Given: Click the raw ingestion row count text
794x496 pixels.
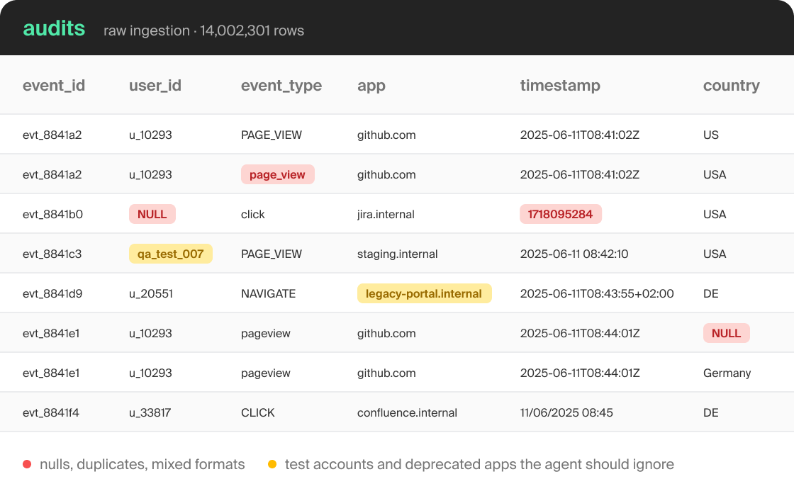Looking at the screenshot, I should click(203, 30).
